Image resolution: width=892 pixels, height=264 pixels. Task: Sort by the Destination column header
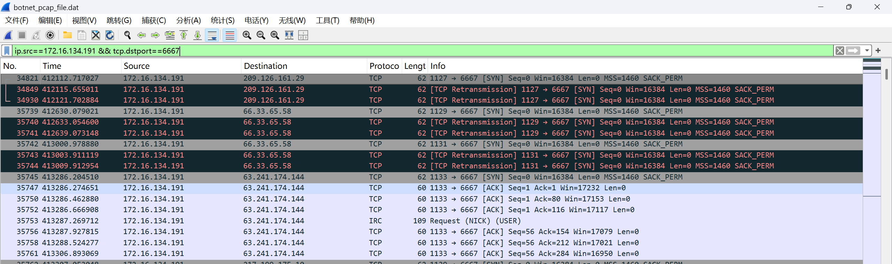[x=304, y=66]
